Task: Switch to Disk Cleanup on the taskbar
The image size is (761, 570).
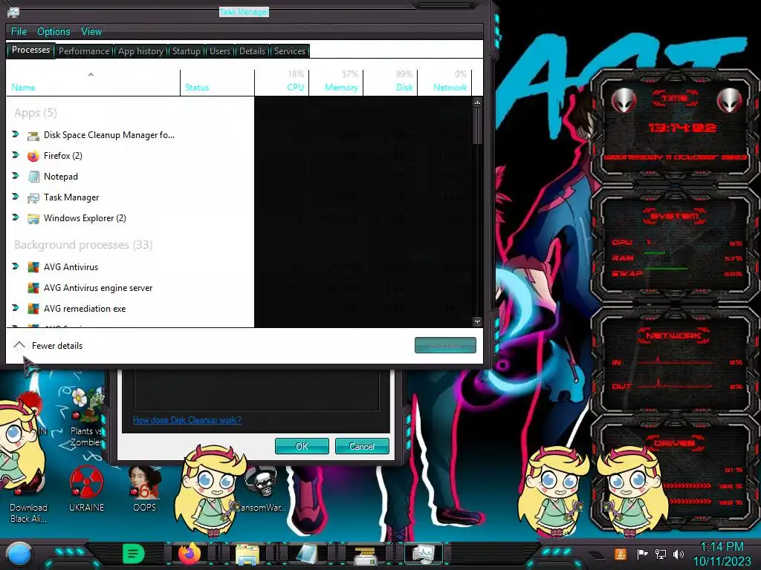Action: coord(365,554)
